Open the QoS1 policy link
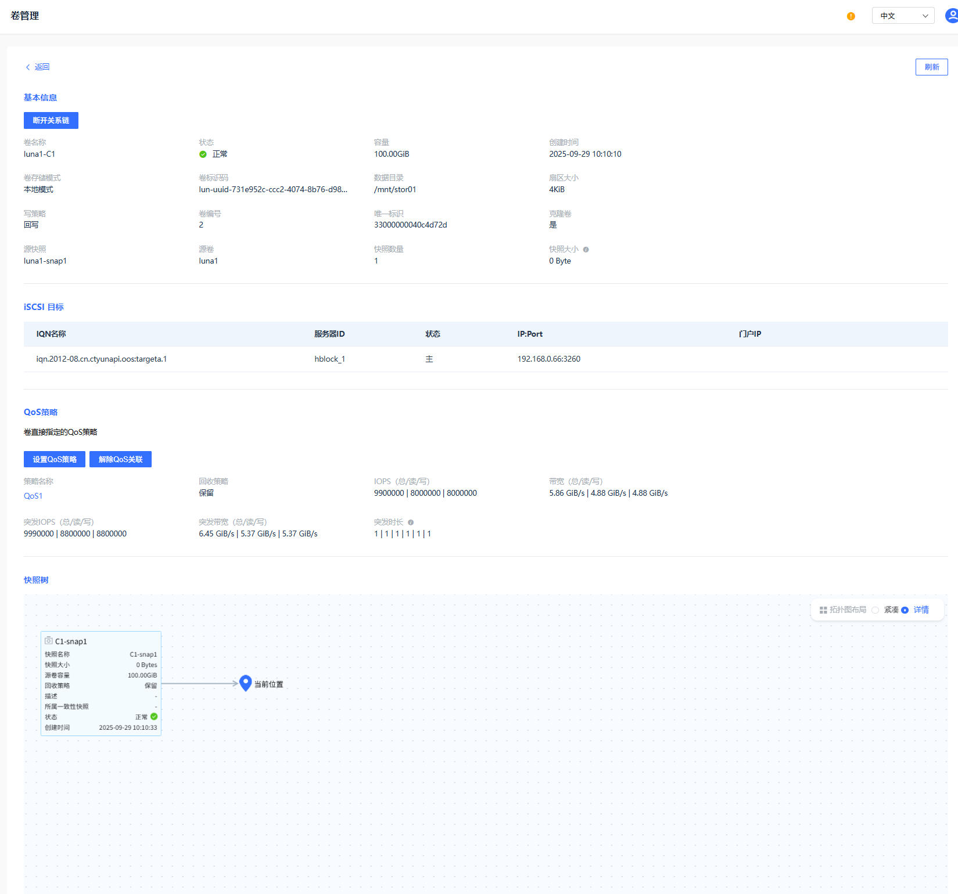The height and width of the screenshot is (894, 958). (x=33, y=496)
